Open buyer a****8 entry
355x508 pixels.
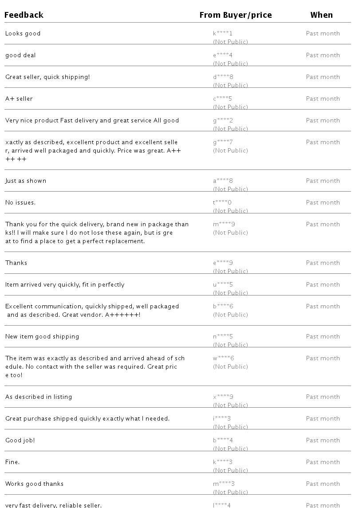[223, 181]
